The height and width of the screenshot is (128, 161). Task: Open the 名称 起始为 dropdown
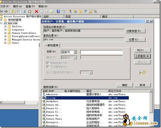pyautogui.click(x=75, y=52)
